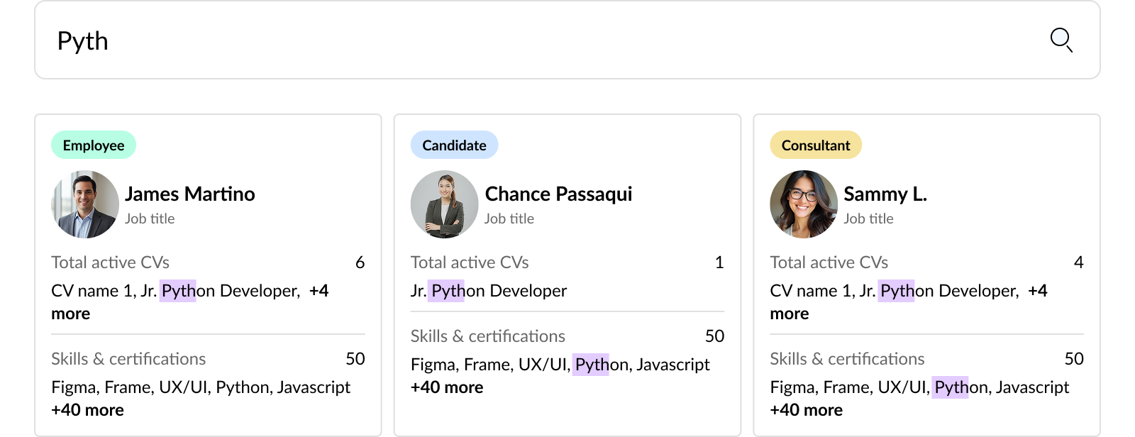Click the Candidate badge
Screen dimensions: 1135x437
454,145
